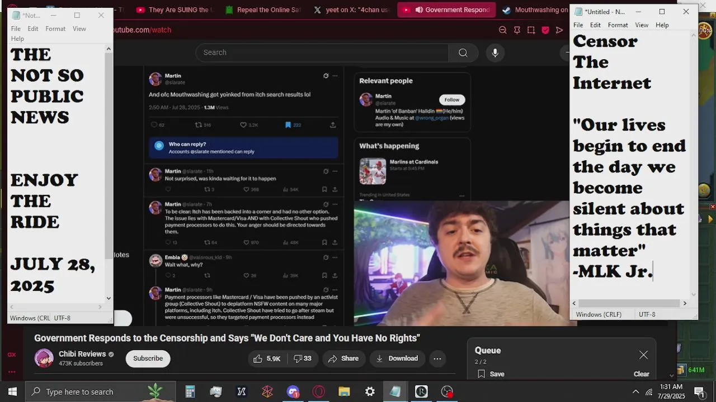
Task: Click 'JULY 28,' text in left Notepad
Action: [53, 265]
